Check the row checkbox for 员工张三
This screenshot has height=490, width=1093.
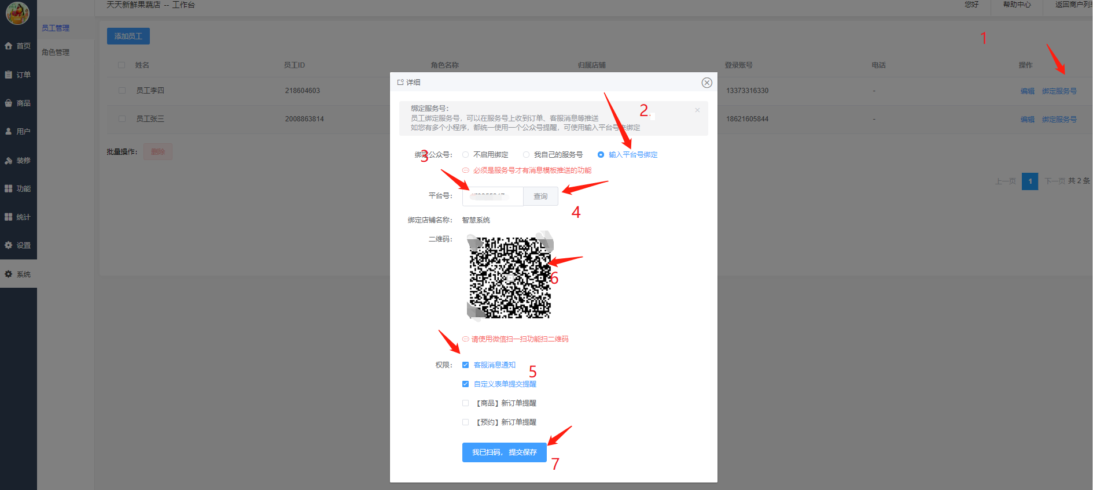coord(122,118)
